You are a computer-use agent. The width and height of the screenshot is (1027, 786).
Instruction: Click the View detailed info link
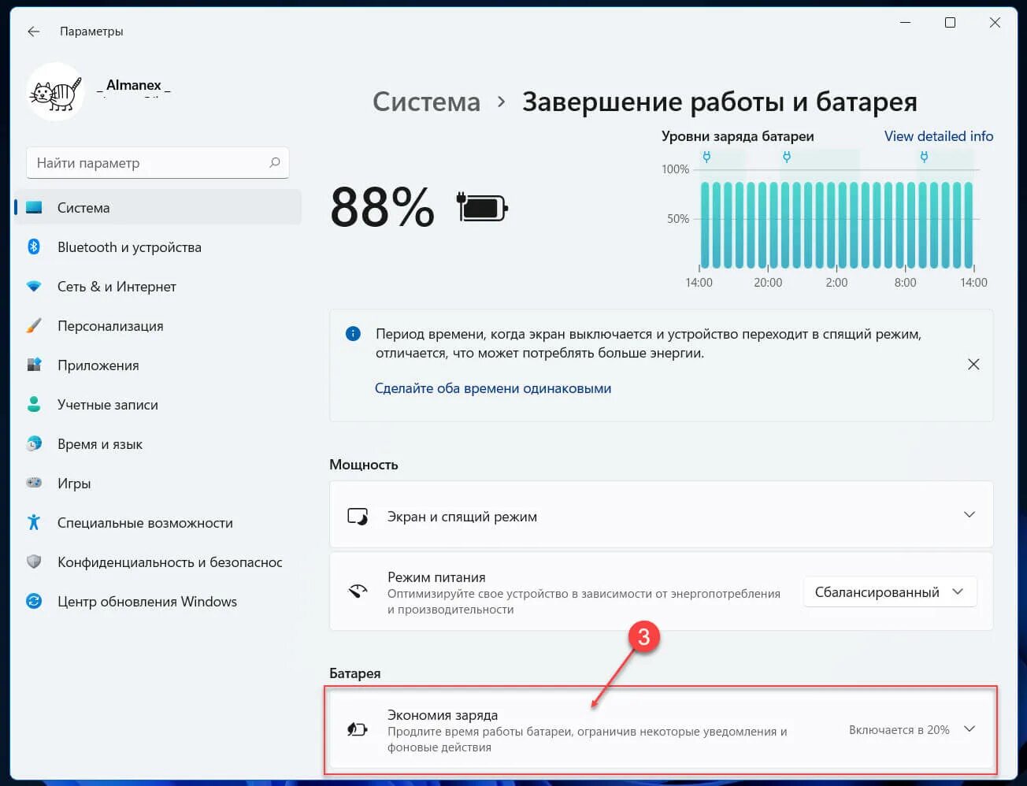click(939, 136)
